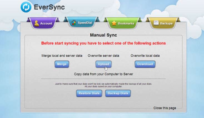The height and width of the screenshot is (118, 204).
Task: Click the 'Overwrite local data' label
Action: 145,56
